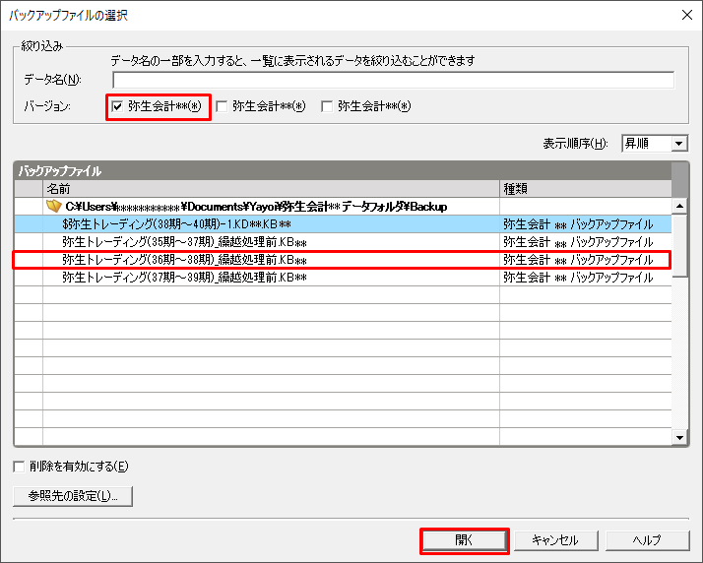Select the 弥生トレーディング(35期～37期)_繰越処理前 row
The image size is (703, 563).
[343, 242]
